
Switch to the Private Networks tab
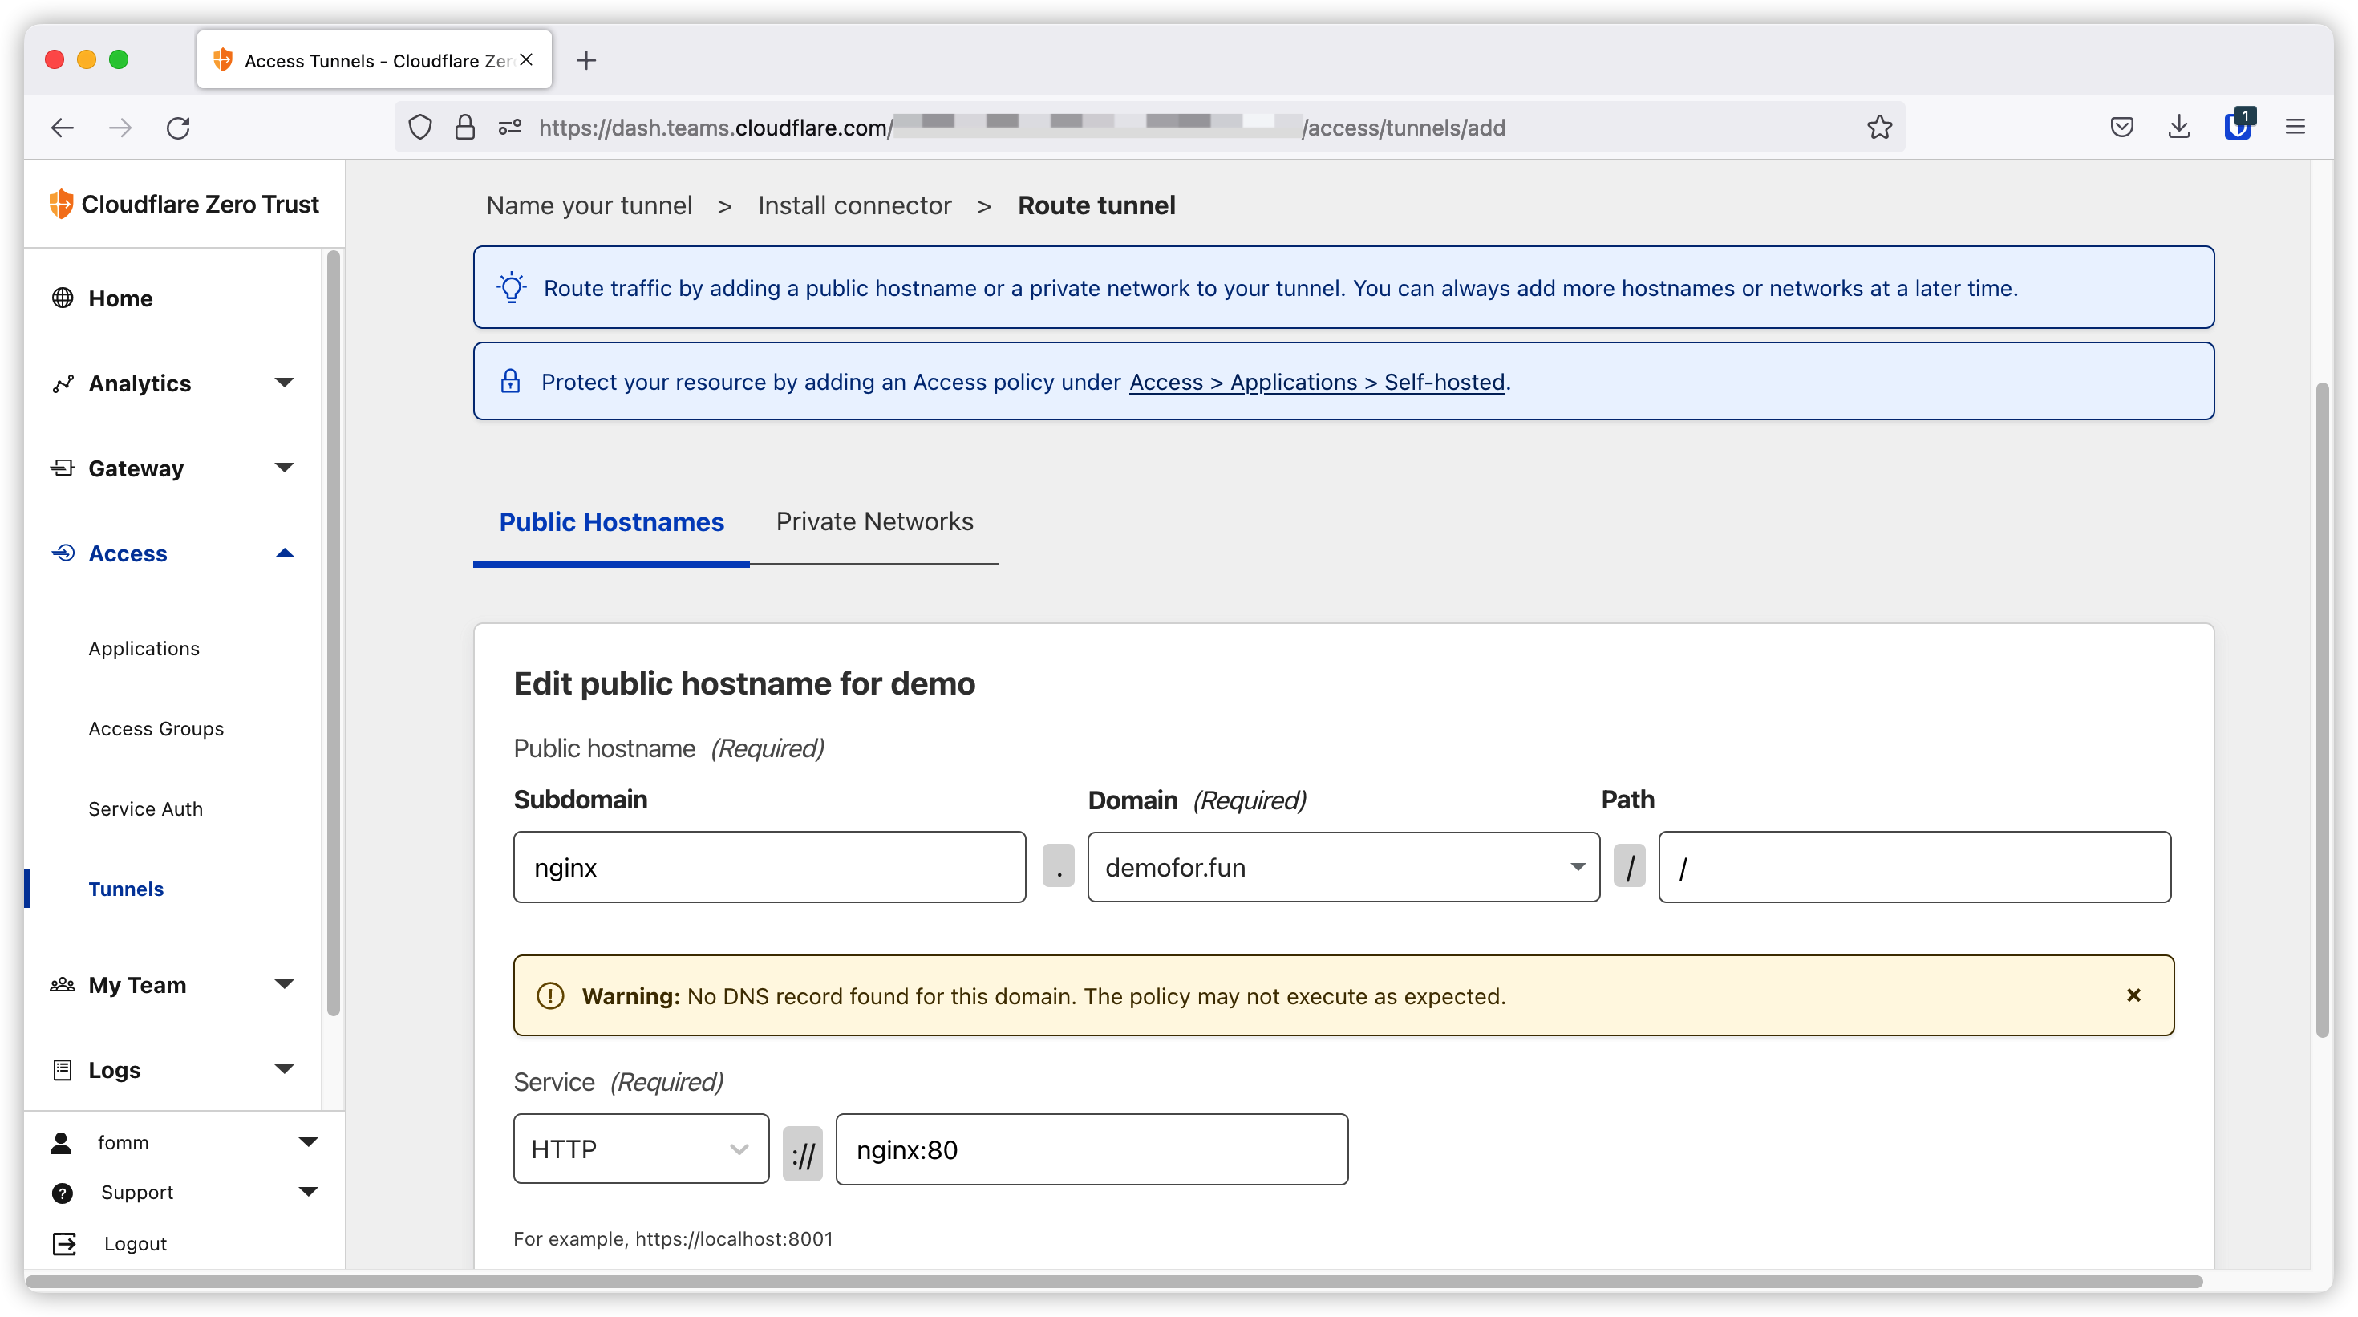click(x=874, y=521)
